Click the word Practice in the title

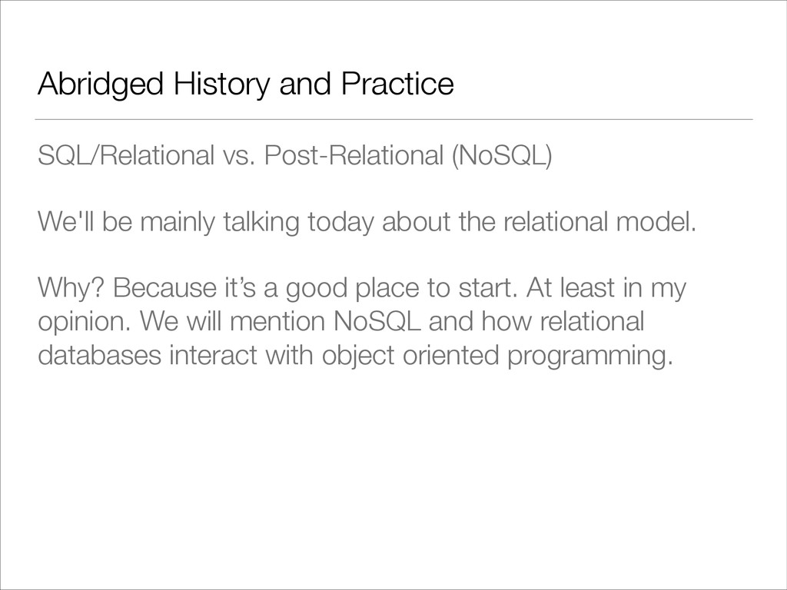tap(397, 83)
